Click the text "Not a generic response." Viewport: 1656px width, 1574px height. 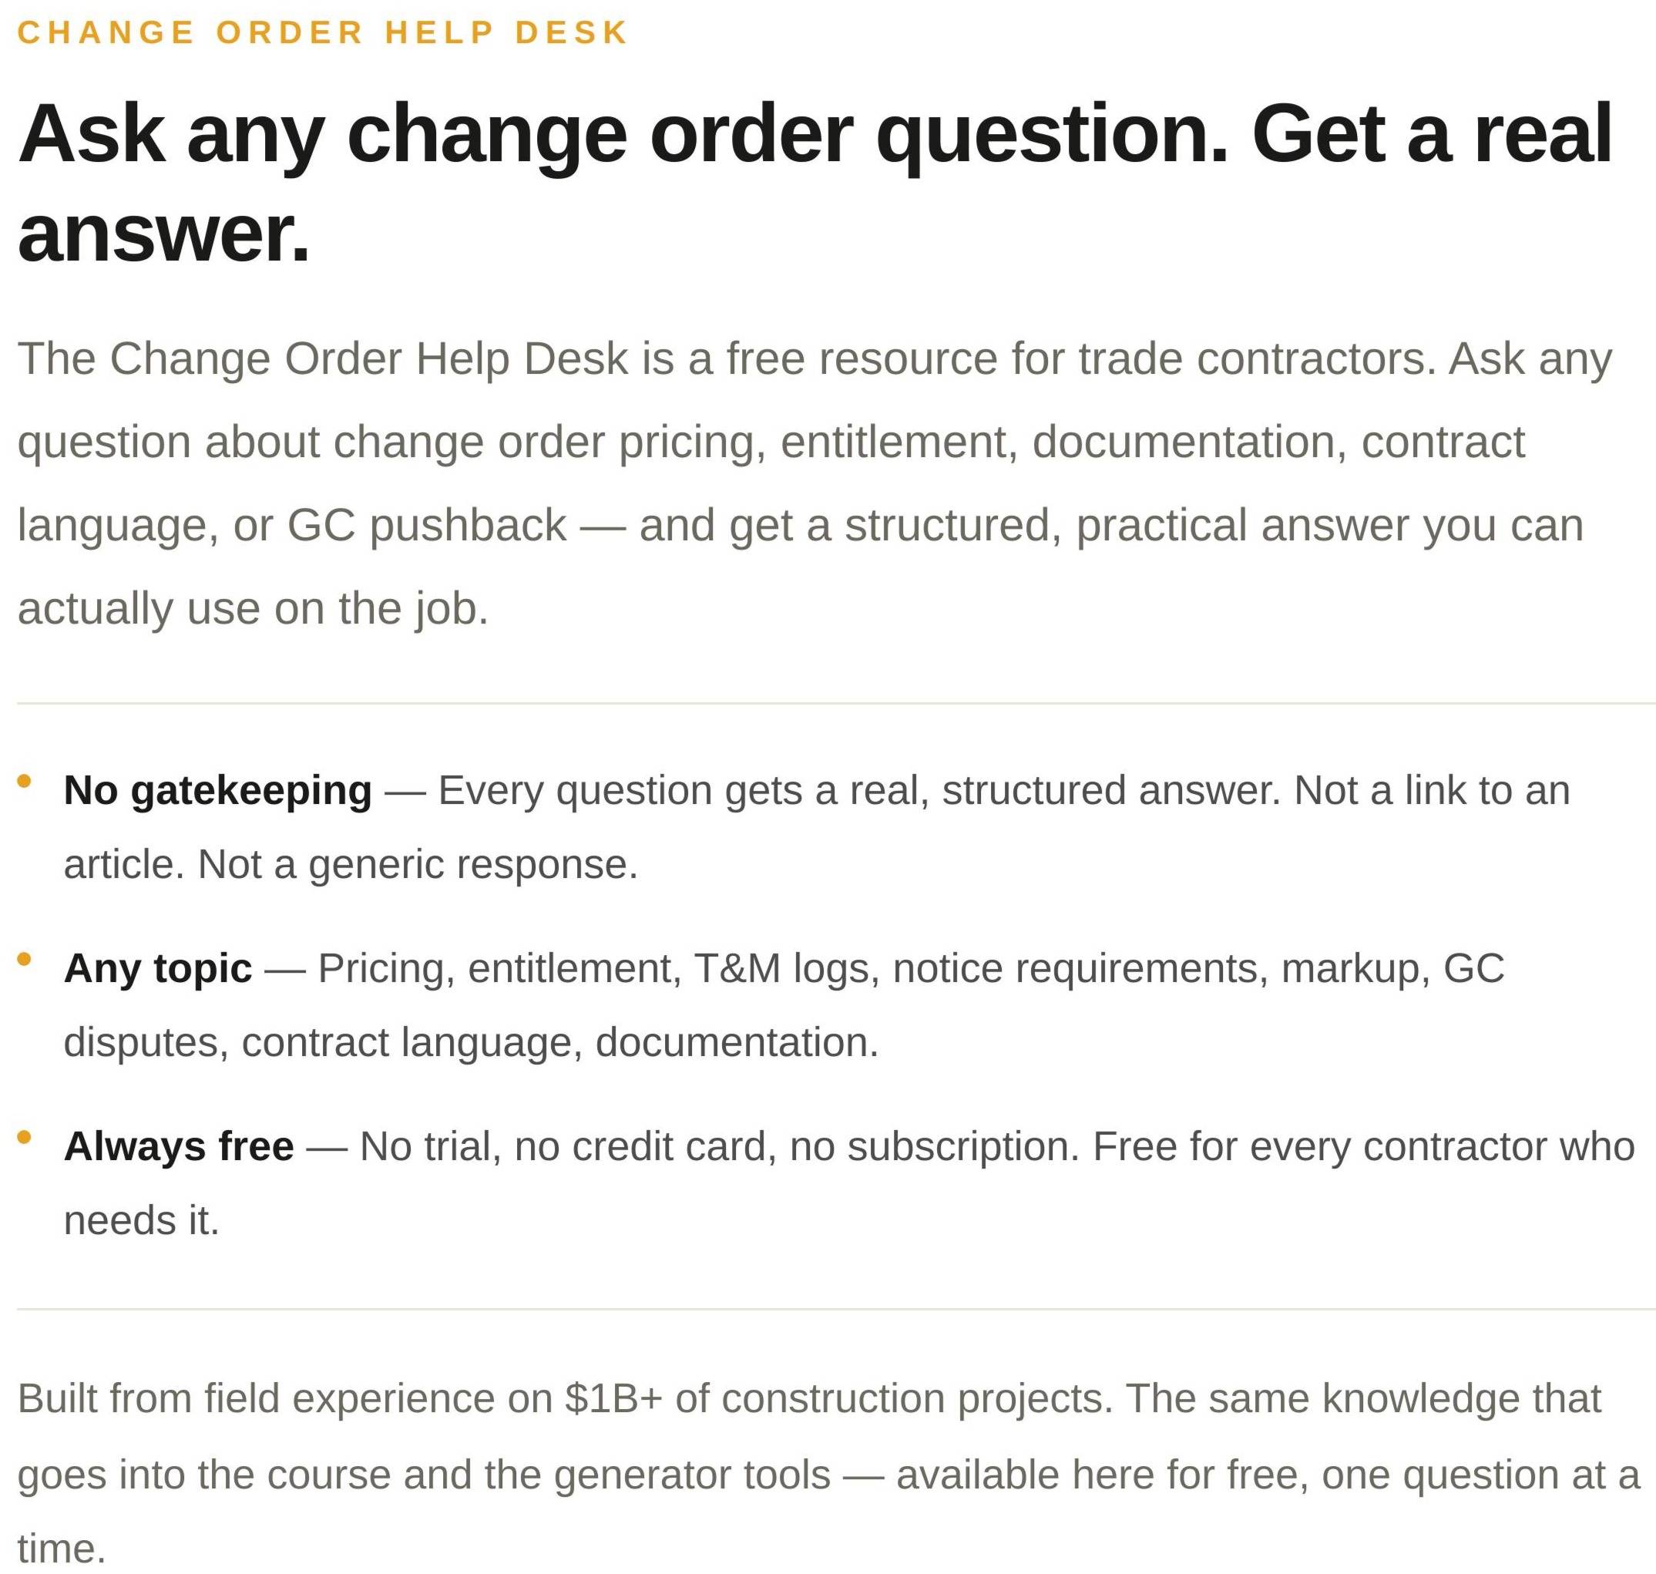pos(418,864)
